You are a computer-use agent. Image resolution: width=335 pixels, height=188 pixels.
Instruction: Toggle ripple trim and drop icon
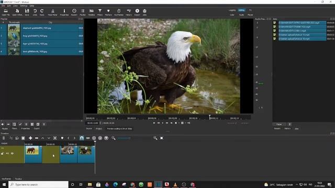(94, 138)
